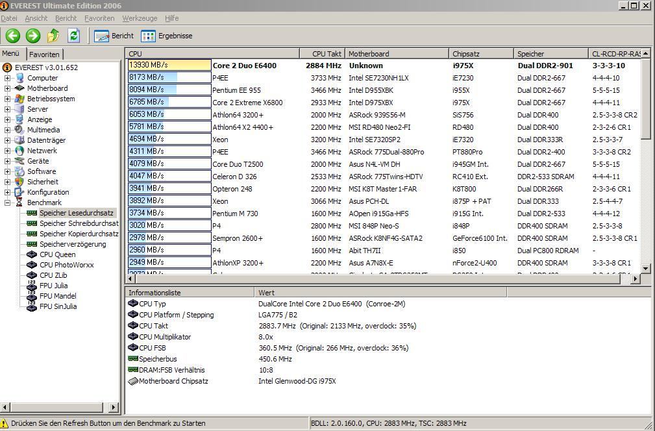The image size is (655, 431).
Task: Expand the Konfiguration tree node
Action: click(7, 193)
